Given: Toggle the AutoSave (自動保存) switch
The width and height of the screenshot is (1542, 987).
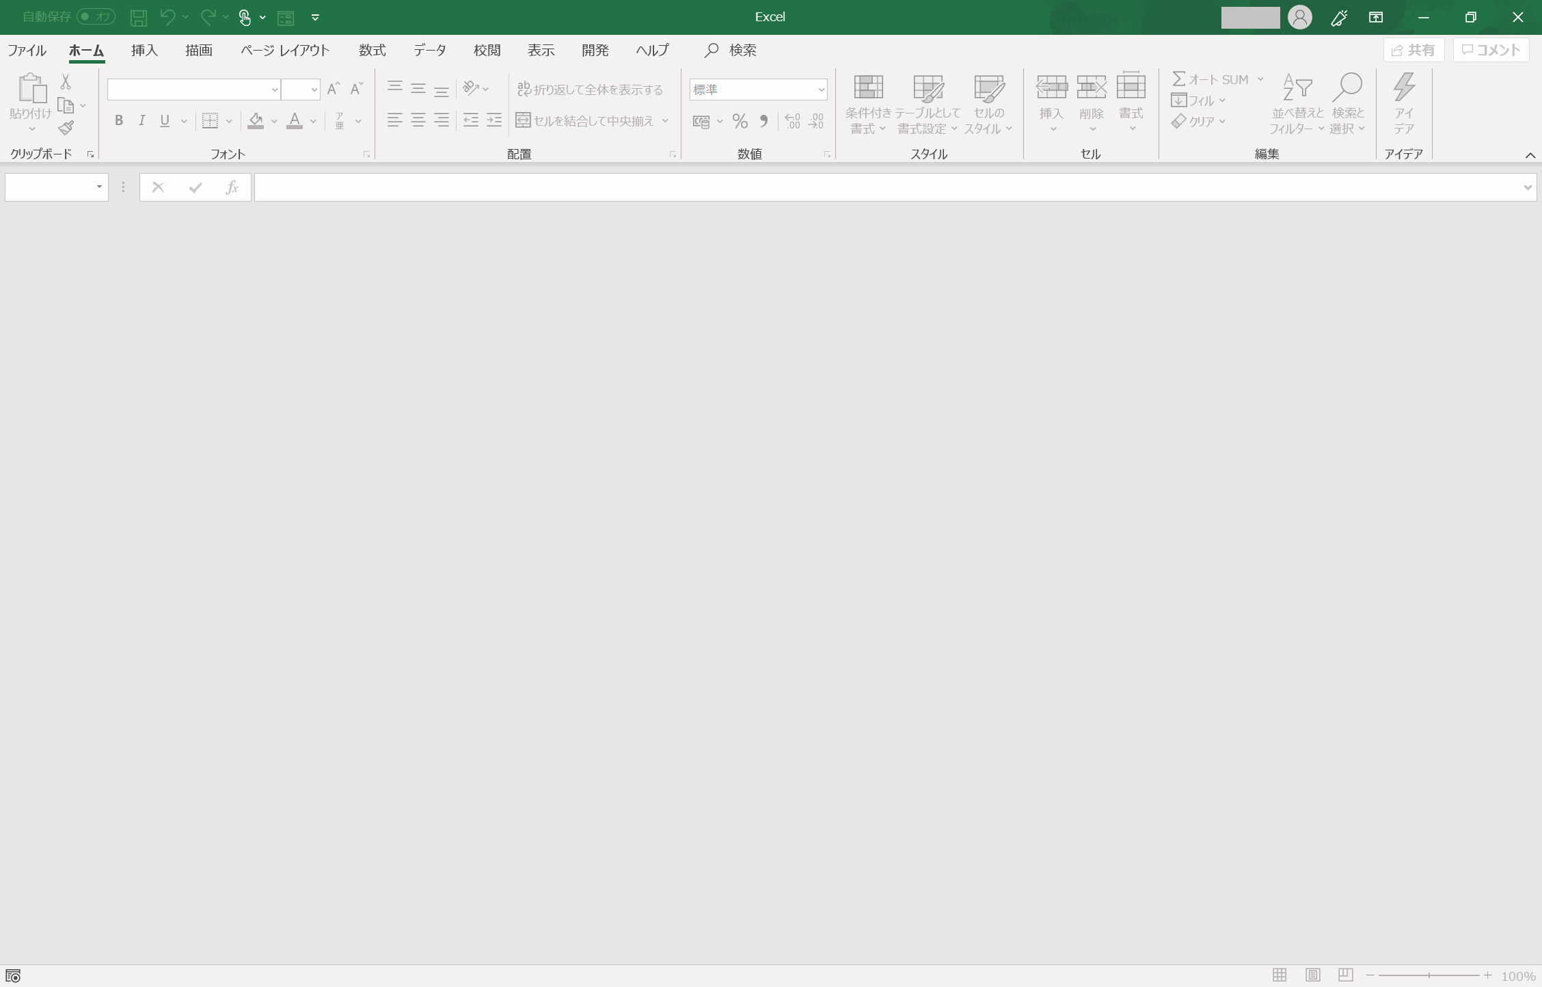Looking at the screenshot, I should [96, 16].
